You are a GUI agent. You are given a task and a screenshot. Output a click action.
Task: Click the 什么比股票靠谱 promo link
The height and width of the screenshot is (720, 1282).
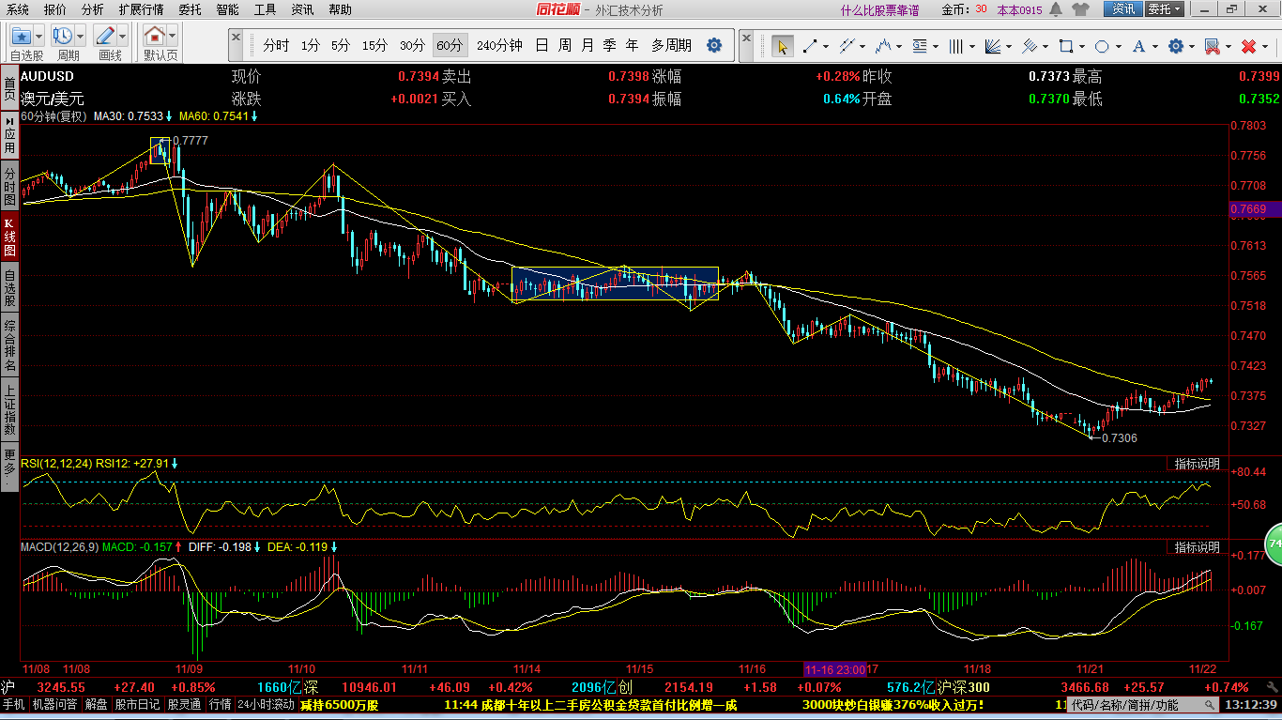tap(879, 10)
